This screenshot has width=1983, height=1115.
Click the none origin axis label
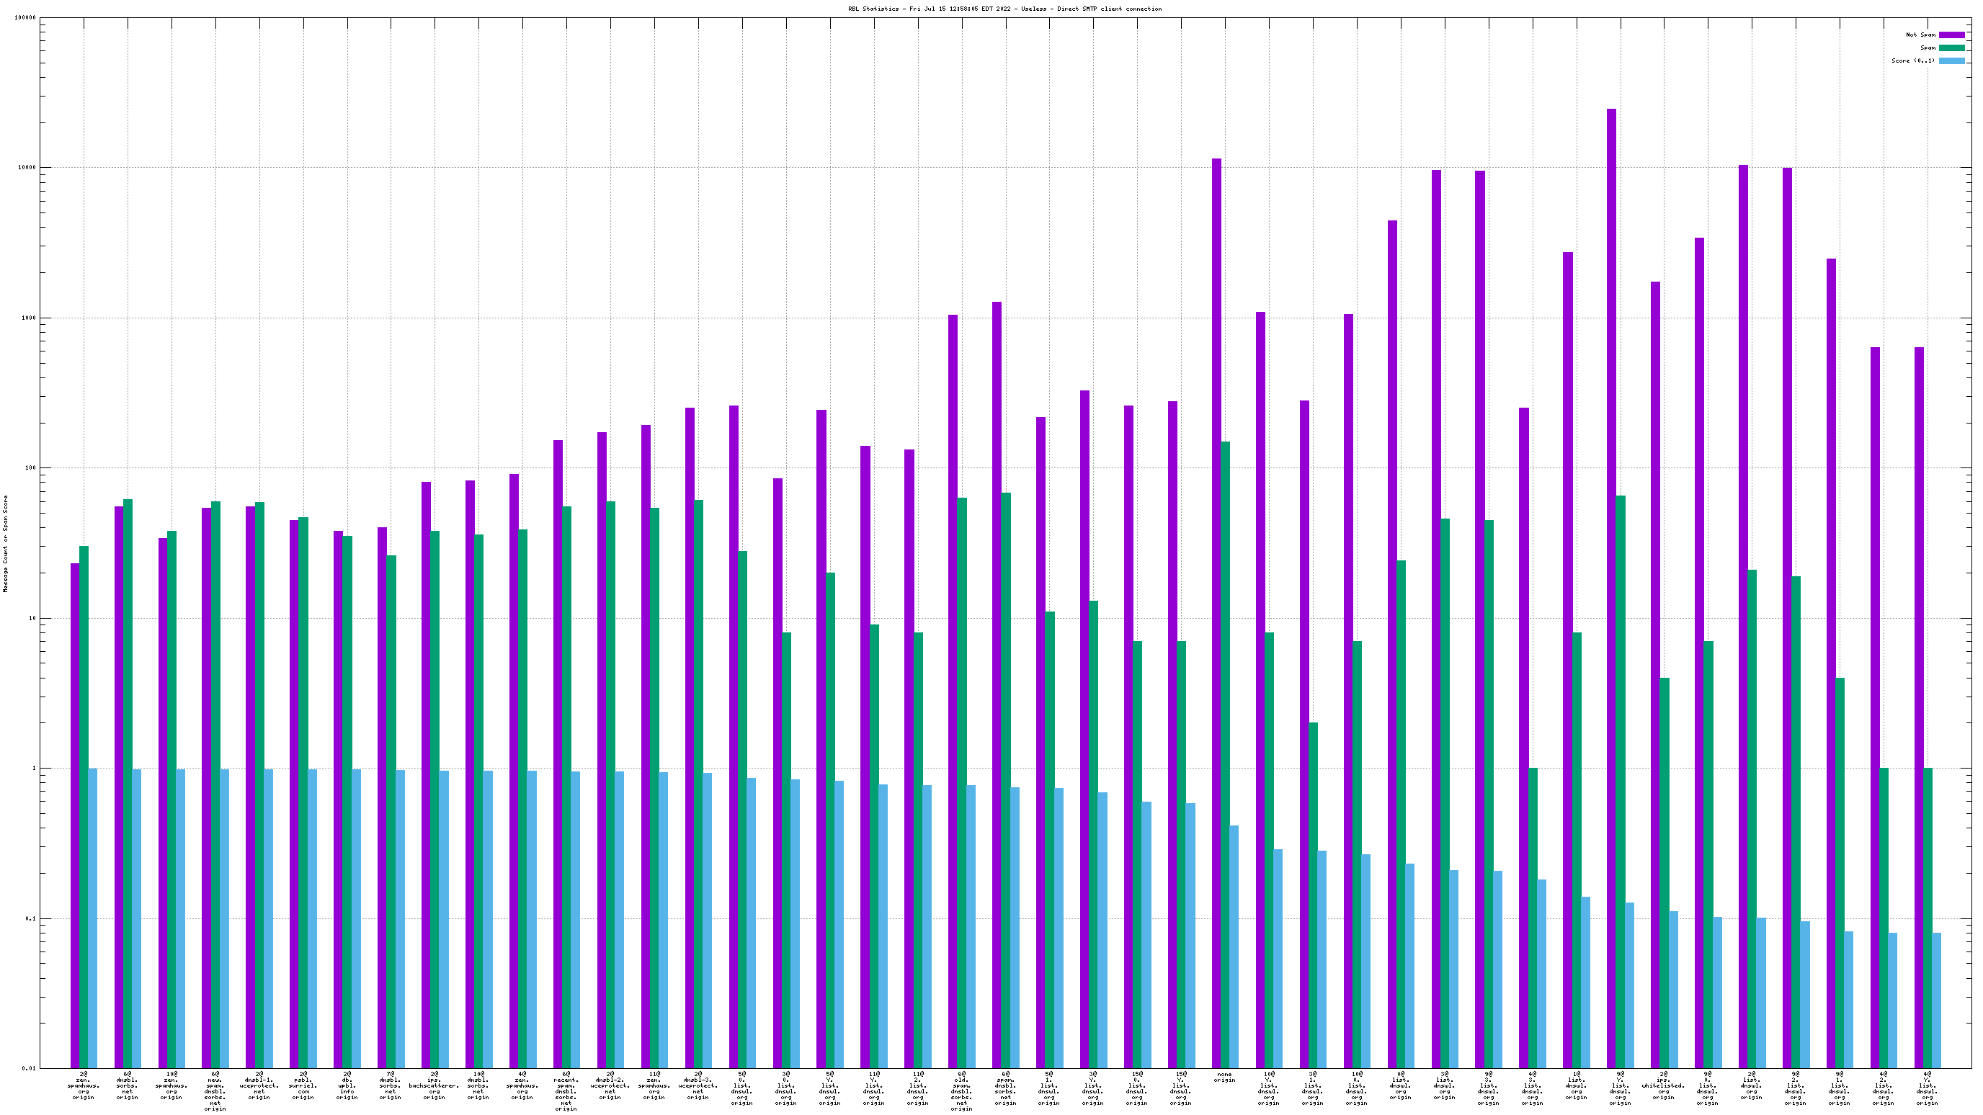(x=1224, y=1078)
